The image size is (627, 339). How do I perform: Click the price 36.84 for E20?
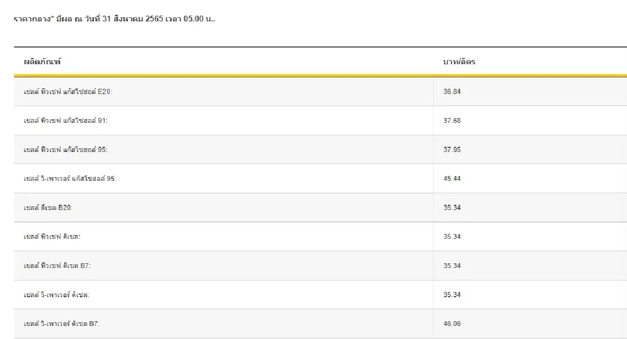click(x=452, y=91)
